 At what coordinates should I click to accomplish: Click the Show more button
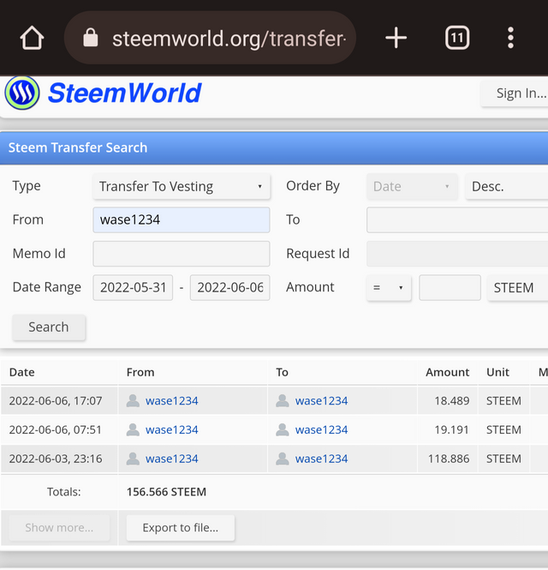click(59, 527)
